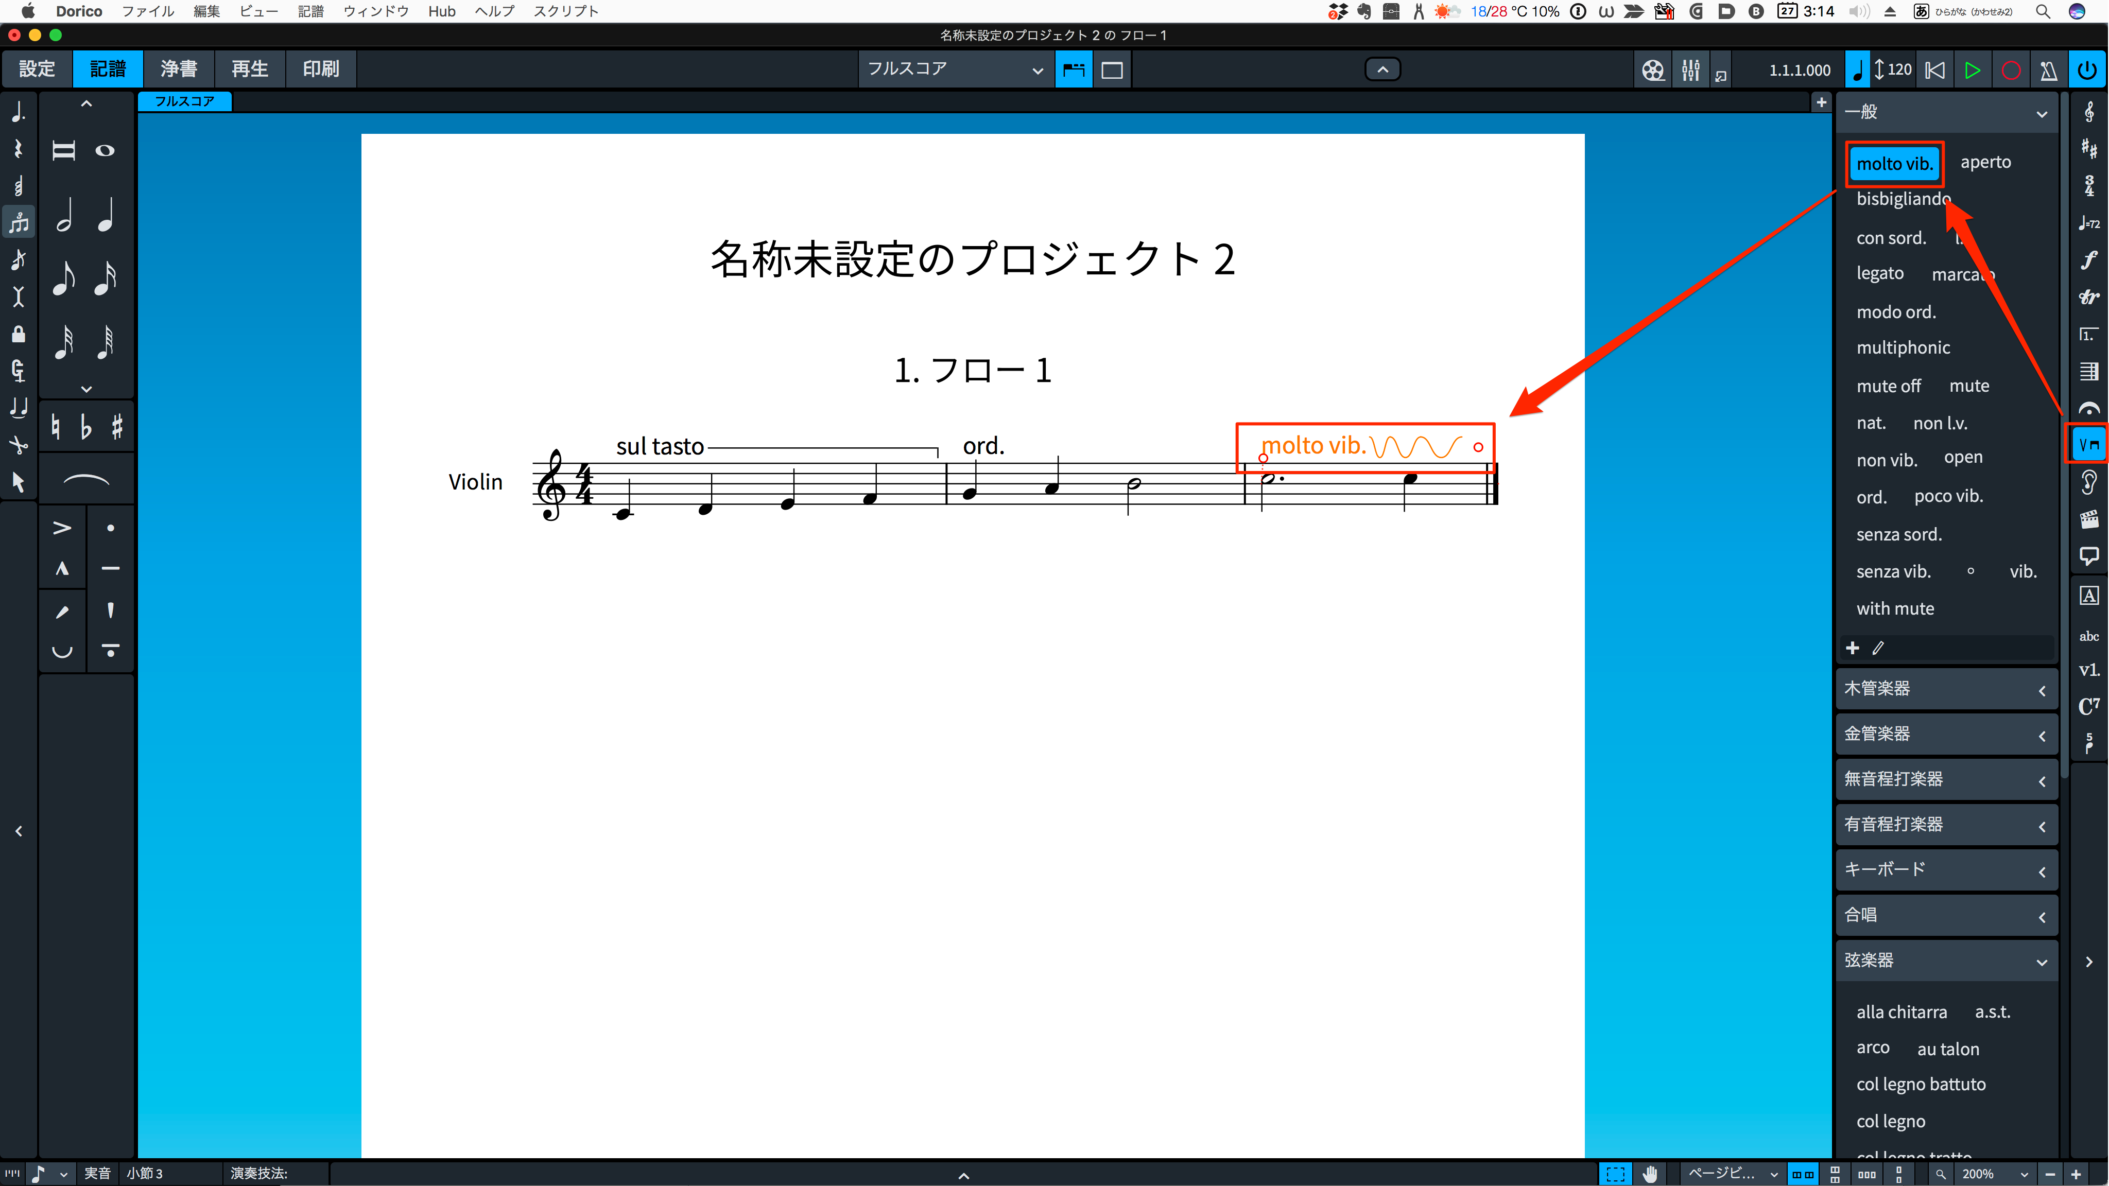Switch to 再生 mode
The image size is (2109, 1186).
point(250,69)
